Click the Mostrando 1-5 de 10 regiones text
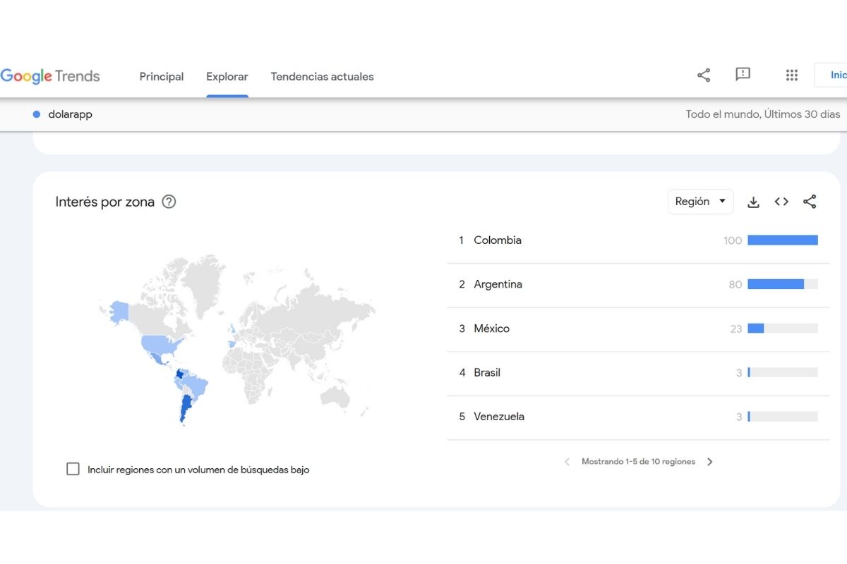This screenshot has height=564, width=847. pos(638,462)
